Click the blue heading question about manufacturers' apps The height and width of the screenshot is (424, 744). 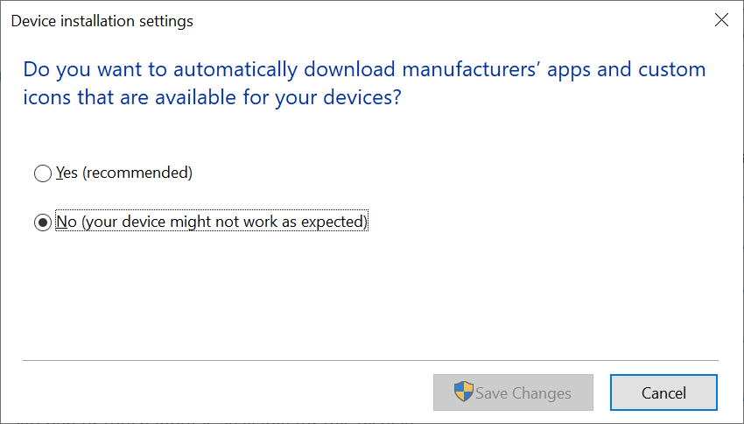[364, 83]
